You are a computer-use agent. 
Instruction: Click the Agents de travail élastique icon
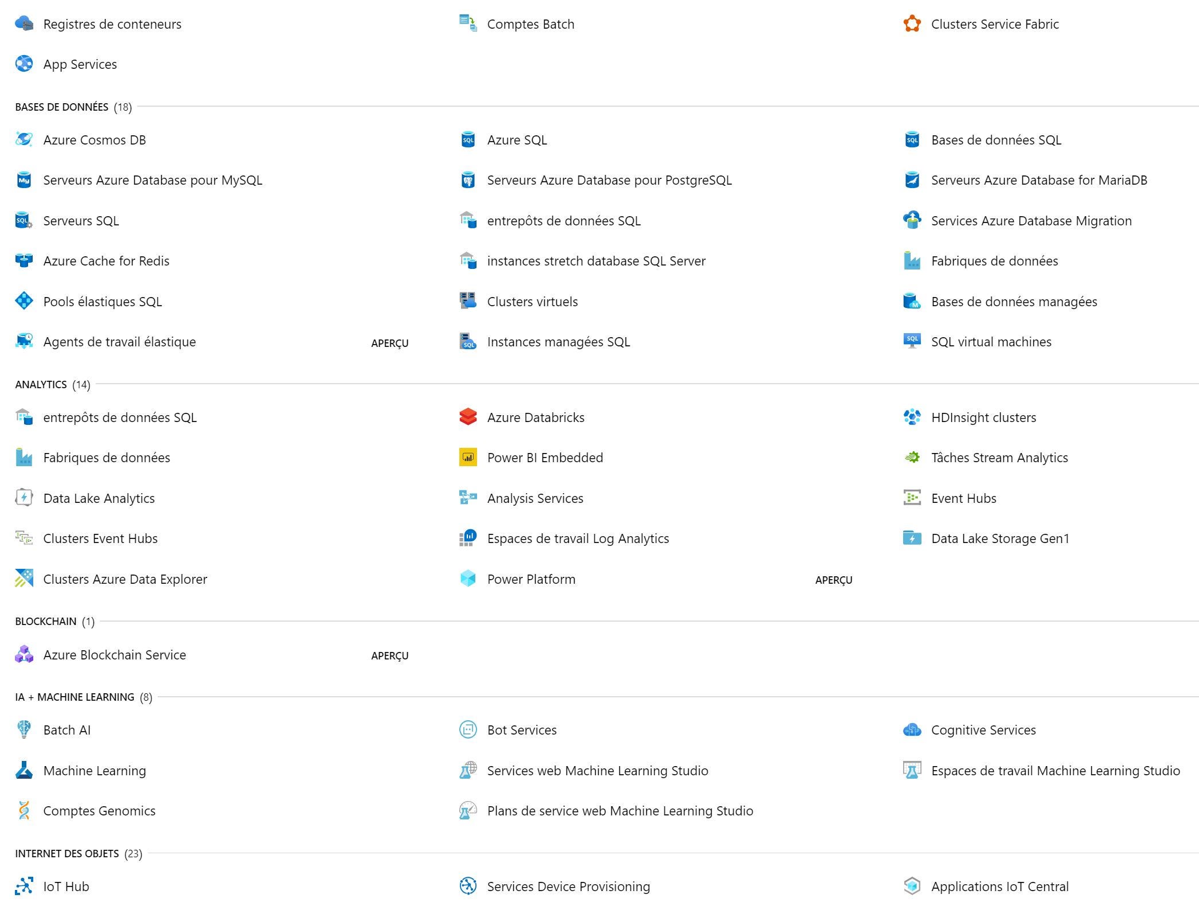tap(24, 342)
